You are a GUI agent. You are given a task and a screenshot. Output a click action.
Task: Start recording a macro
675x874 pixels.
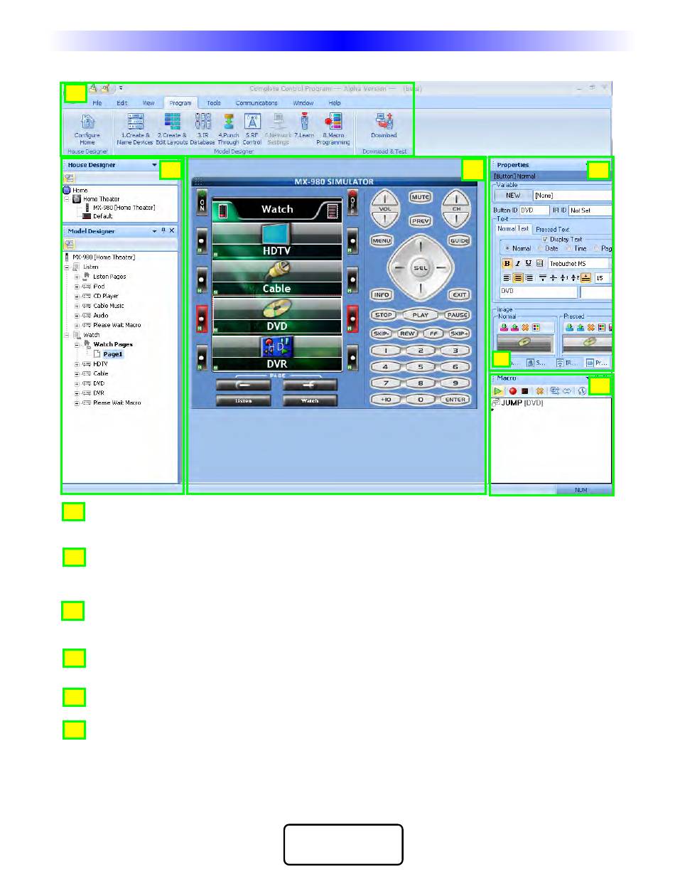(512, 391)
